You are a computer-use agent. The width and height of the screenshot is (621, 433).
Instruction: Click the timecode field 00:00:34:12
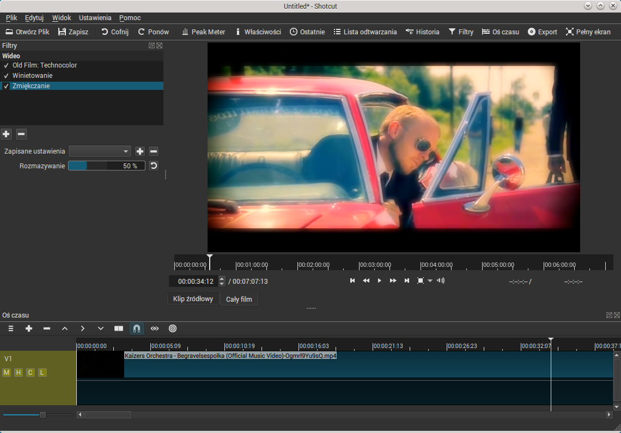pyautogui.click(x=194, y=281)
